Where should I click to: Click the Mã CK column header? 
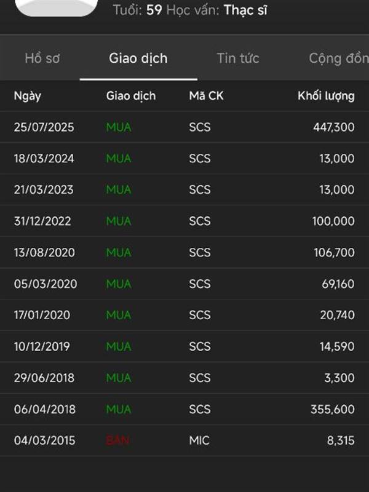[206, 96]
